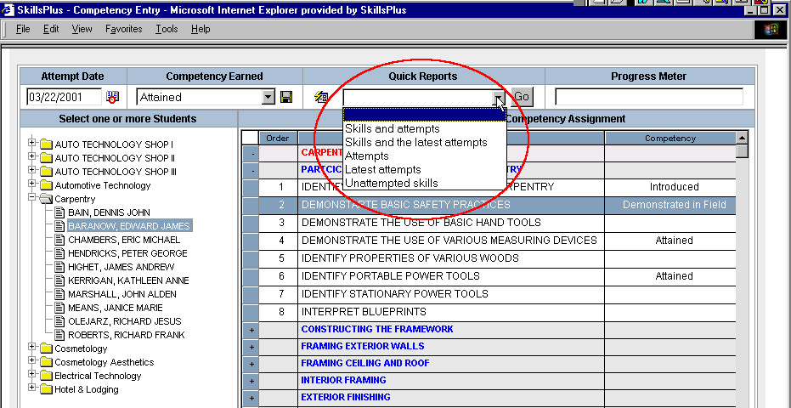791x408 pixels.
Task: Choose 'Skills and the latest attempts' option
Action: 424,143
